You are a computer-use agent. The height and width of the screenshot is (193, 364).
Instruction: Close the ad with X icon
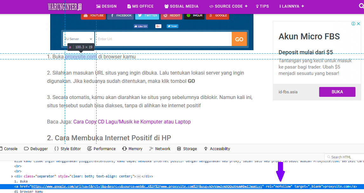click(x=358, y=24)
